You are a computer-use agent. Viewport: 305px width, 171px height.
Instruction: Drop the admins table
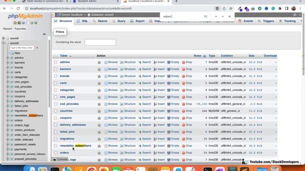187,62
